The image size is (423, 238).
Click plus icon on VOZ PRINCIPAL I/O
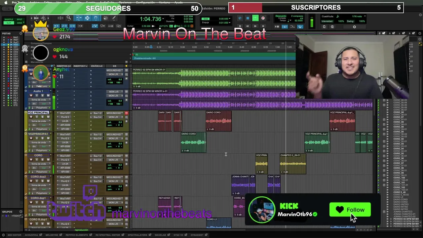click(126, 121)
